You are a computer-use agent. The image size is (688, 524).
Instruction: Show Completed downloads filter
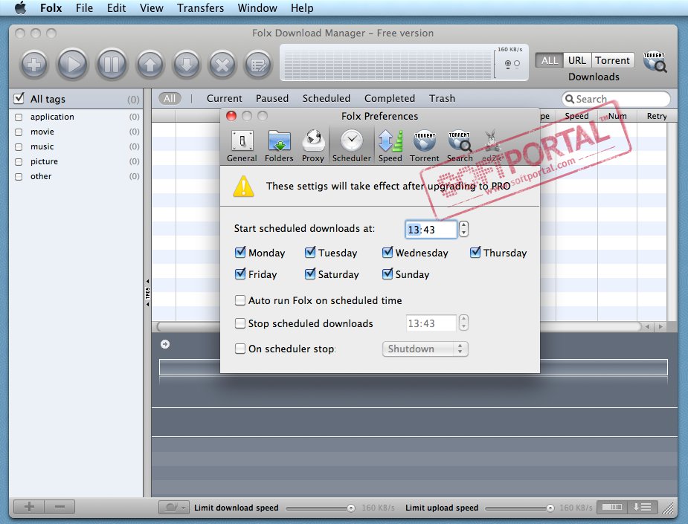click(389, 98)
